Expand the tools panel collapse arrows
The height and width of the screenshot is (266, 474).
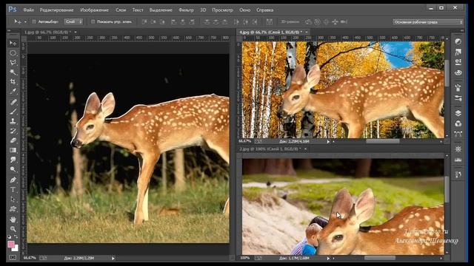point(9,30)
